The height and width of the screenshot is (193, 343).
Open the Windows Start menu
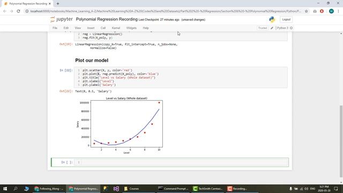5,189
